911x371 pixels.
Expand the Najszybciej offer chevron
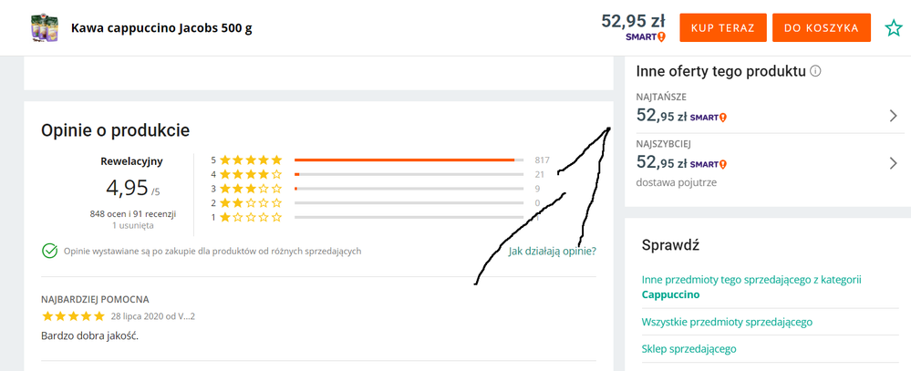893,163
